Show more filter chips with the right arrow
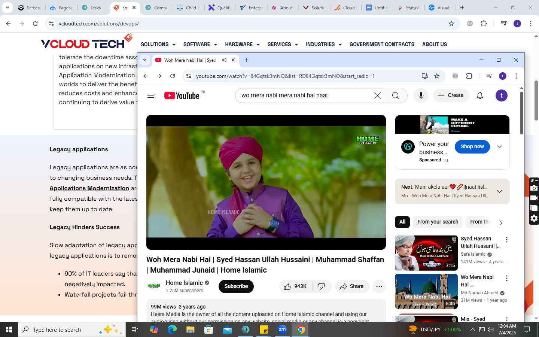The image size is (539, 337). [x=500, y=222]
